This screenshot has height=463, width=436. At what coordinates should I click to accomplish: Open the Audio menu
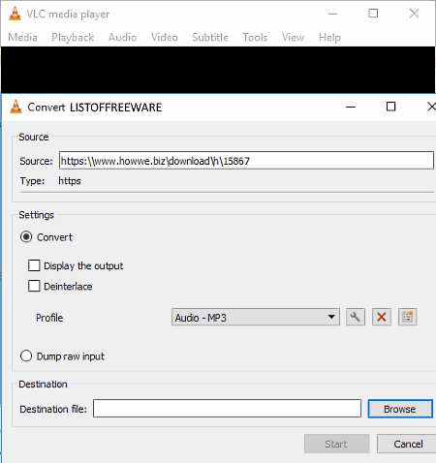click(x=122, y=37)
